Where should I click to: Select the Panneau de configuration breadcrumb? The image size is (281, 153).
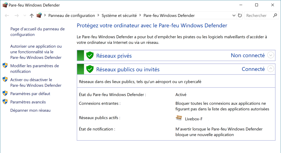click(72, 16)
